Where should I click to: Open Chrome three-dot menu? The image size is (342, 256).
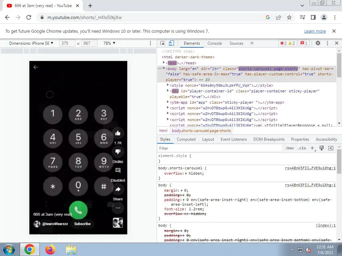pos(335,17)
